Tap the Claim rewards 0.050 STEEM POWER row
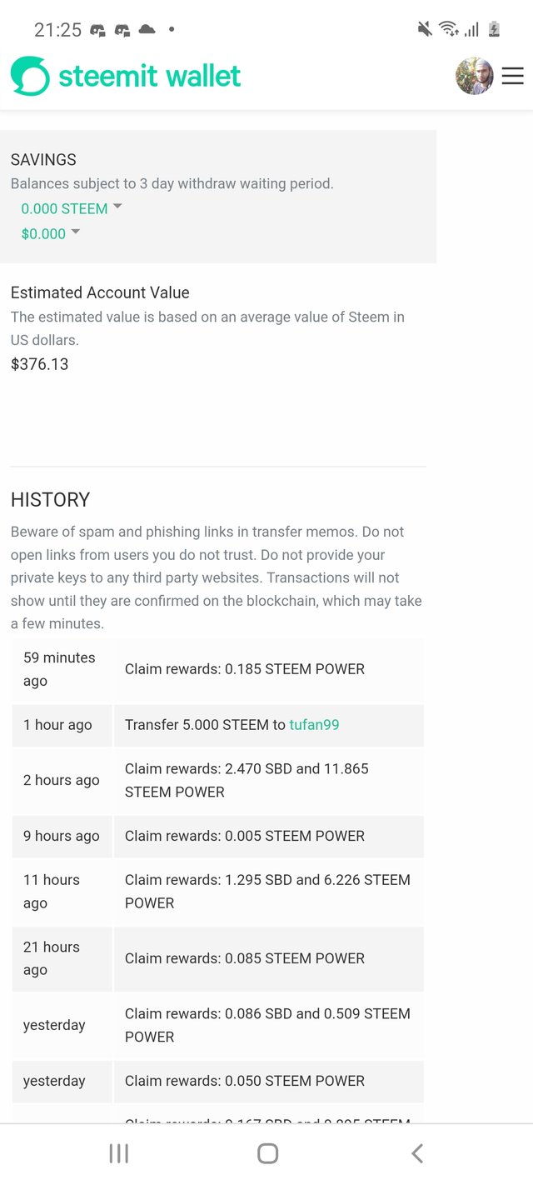533x1185 pixels. (x=218, y=1081)
